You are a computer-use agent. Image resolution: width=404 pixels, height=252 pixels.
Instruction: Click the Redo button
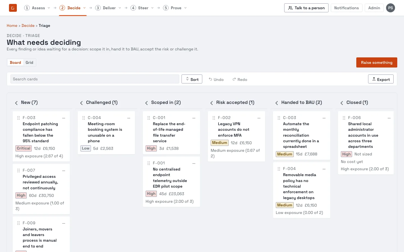pyautogui.click(x=240, y=80)
